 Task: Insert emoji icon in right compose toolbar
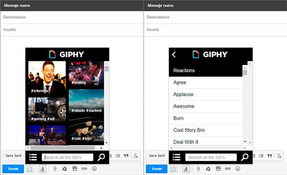(238, 169)
